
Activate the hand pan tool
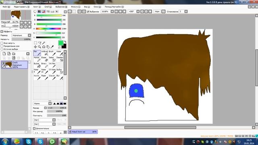tap(48, 47)
